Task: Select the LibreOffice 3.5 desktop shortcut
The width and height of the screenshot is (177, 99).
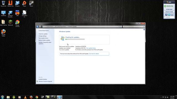Action: pyautogui.click(x=25, y=14)
